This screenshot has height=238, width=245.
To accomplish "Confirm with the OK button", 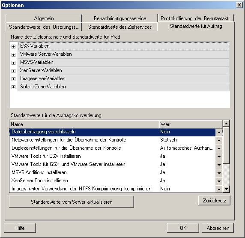I will click(183, 228).
